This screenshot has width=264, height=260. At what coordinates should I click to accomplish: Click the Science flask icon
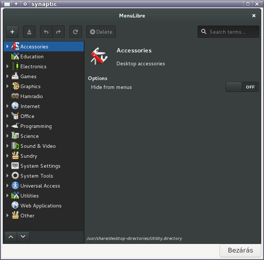click(x=15, y=136)
